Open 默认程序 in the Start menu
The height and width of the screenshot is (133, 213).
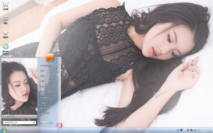point(44,108)
